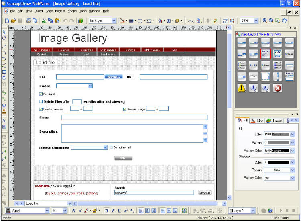Click the Zoom Out magnifier

click(271, 20)
